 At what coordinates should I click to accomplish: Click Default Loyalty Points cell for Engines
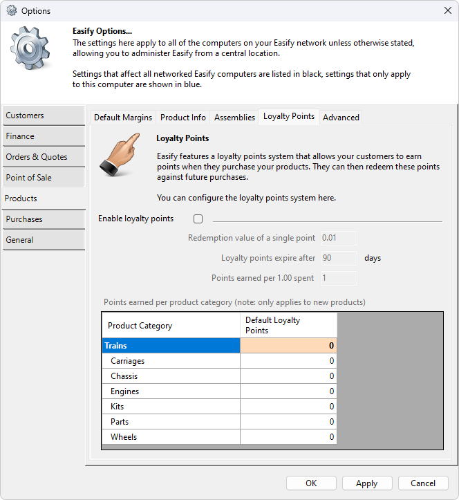[288, 391]
